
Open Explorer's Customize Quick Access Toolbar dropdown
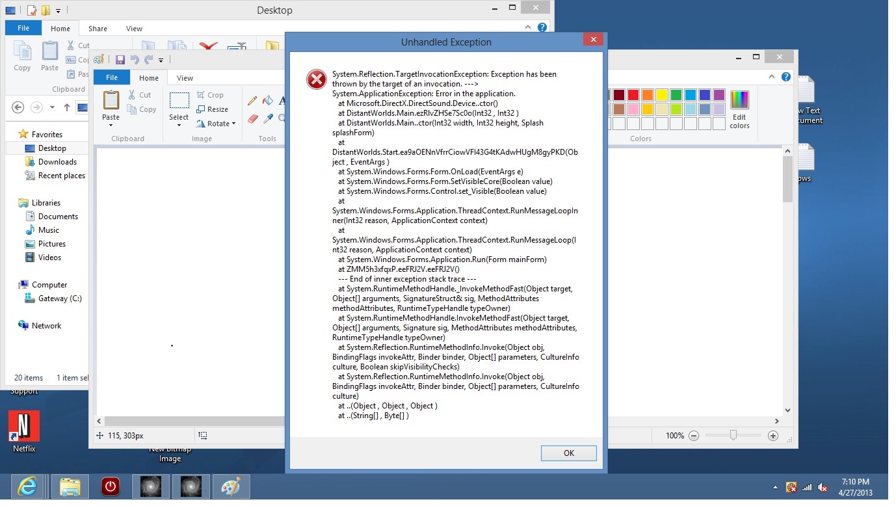point(58,11)
